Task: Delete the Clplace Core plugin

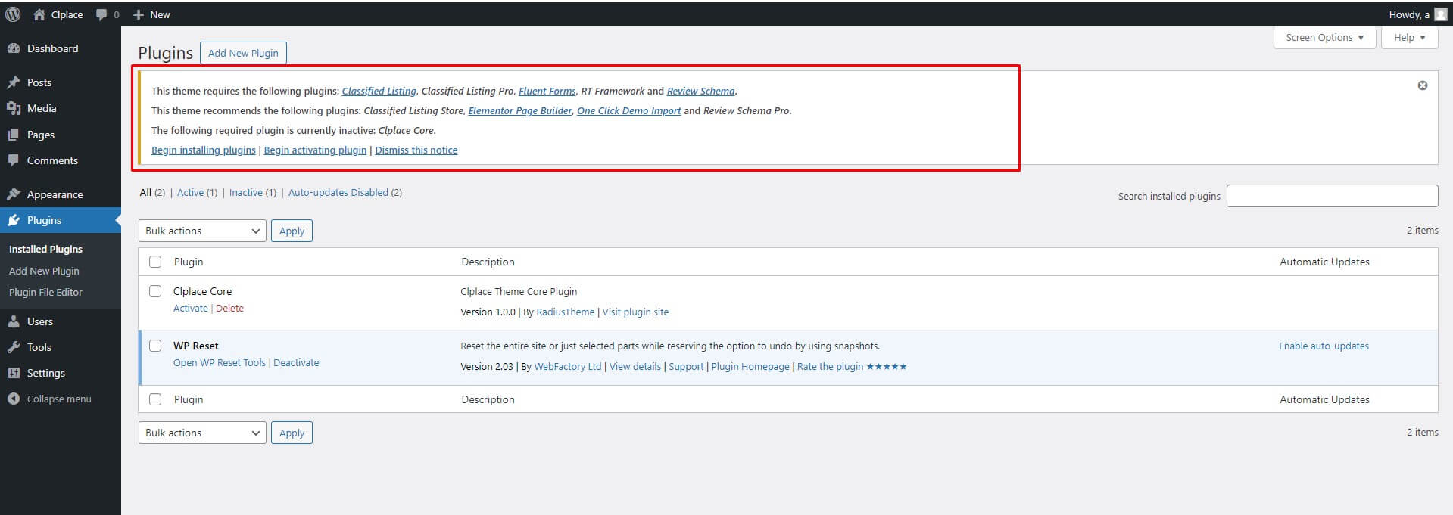Action: pyautogui.click(x=229, y=309)
